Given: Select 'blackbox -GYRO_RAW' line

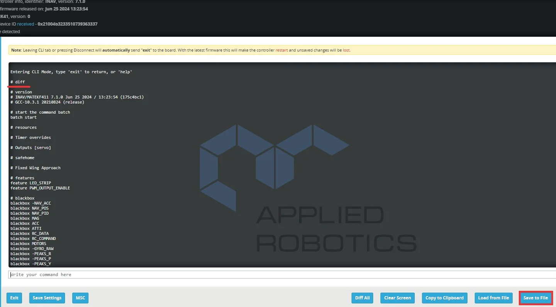Looking at the screenshot, I should pos(32,248).
